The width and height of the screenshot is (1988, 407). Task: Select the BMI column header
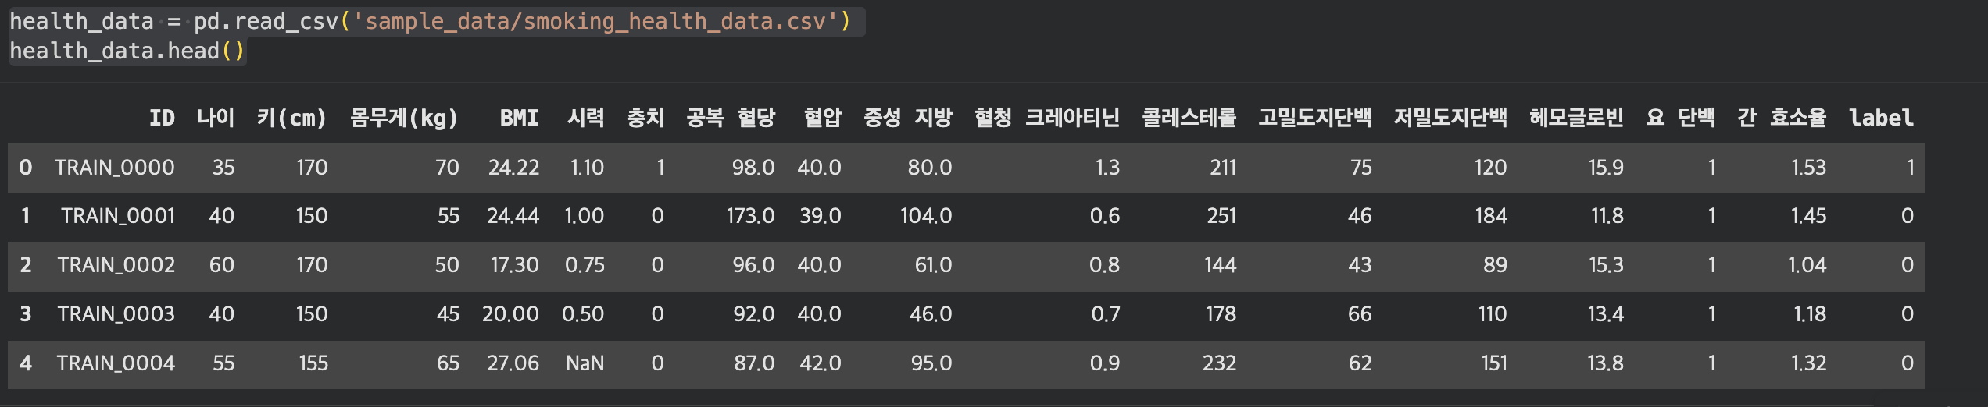tap(520, 118)
